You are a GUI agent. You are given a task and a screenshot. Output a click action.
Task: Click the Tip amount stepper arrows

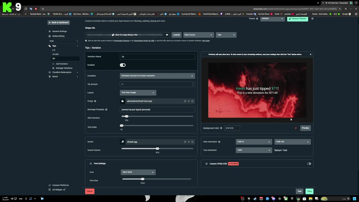(193, 84)
